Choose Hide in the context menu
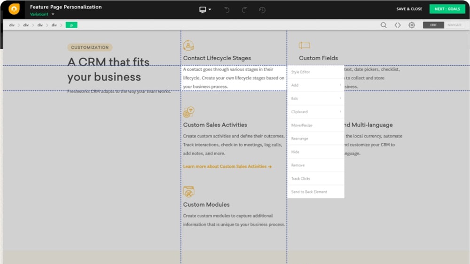 pyautogui.click(x=316, y=152)
